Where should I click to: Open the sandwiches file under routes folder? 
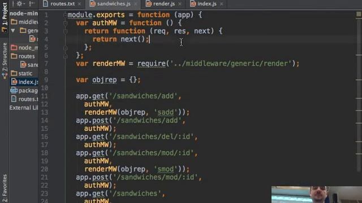33,65
